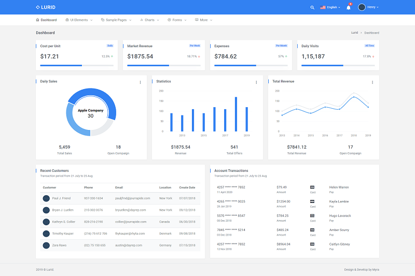The height and width of the screenshot is (276, 415).
Task: Click the search magnifier icon in header
Action: pyautogui.click(x=312, y=7)
